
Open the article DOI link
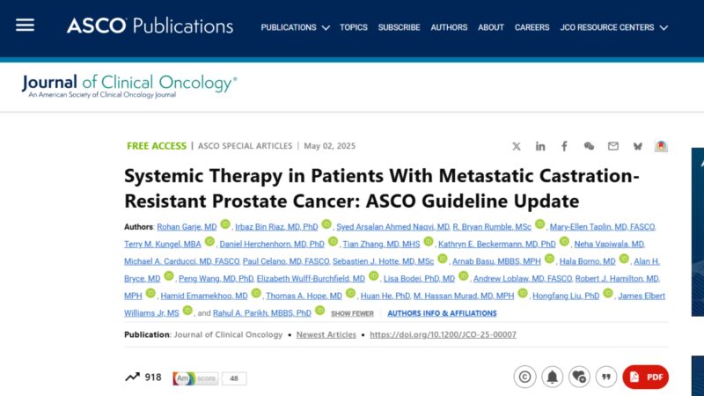[x=443, y=334]
